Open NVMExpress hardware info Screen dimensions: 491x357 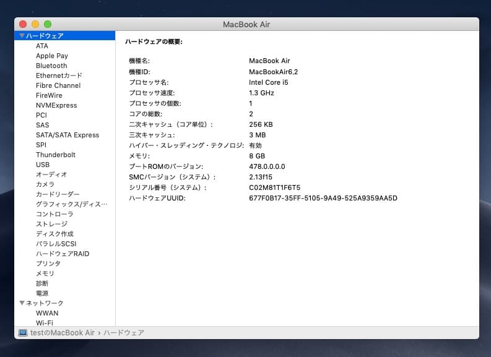pos(56,105)
